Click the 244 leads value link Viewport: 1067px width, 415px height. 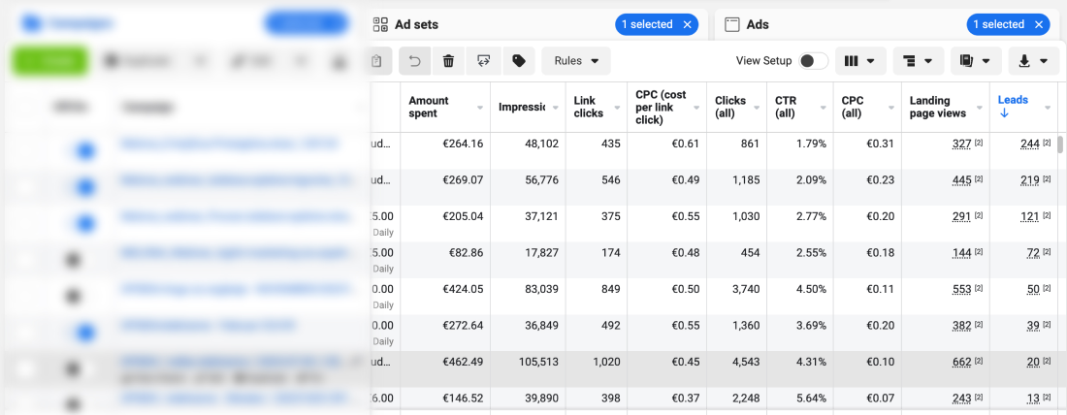[x=1029, y=144]
